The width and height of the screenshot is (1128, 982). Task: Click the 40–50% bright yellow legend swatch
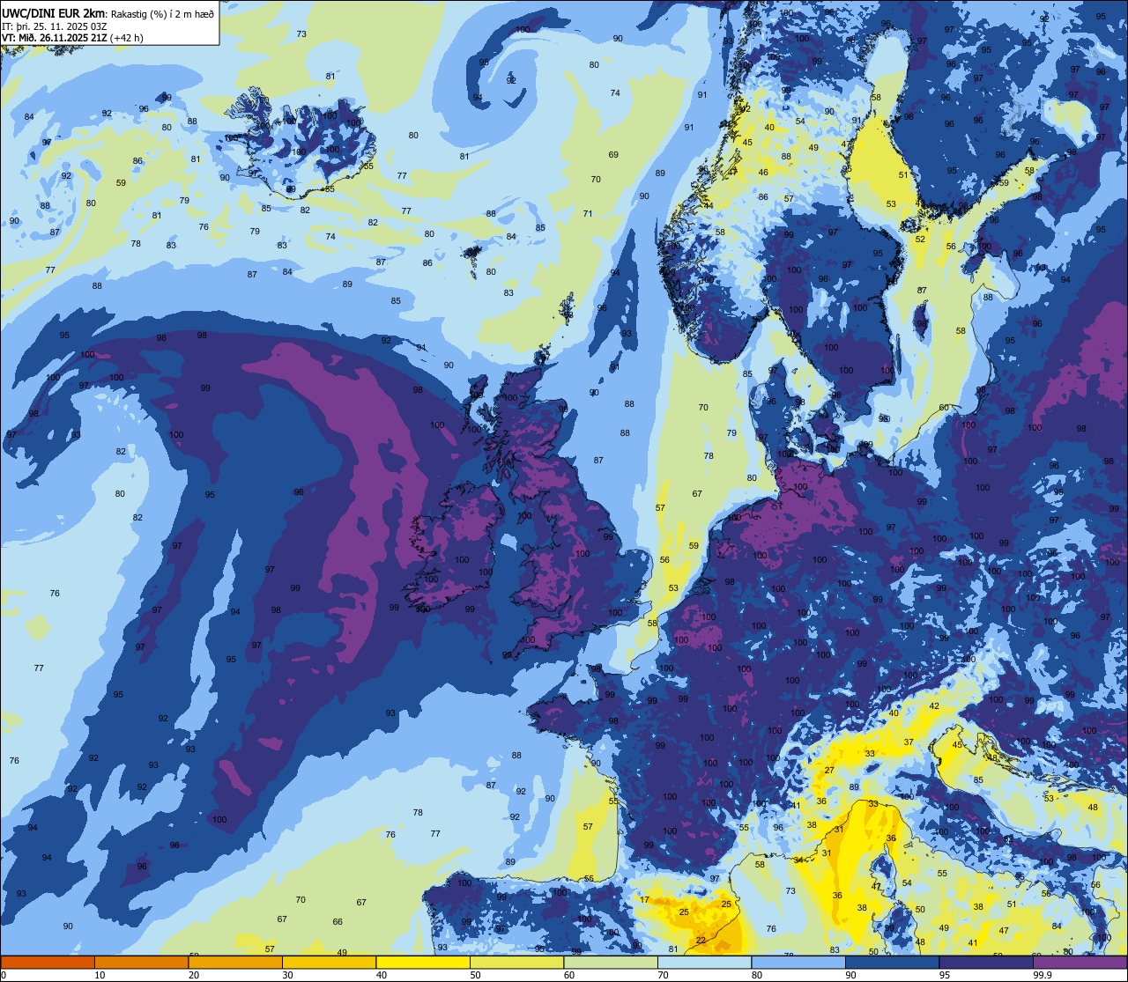click(423, 962)
